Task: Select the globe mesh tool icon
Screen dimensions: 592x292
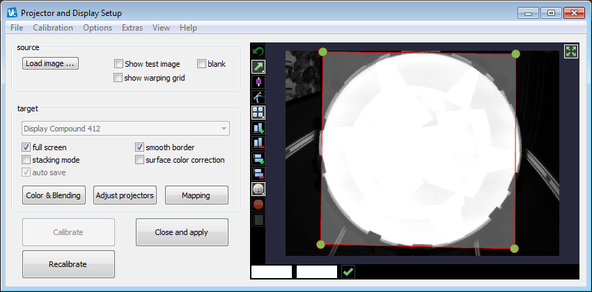Action: coord(258,189)
